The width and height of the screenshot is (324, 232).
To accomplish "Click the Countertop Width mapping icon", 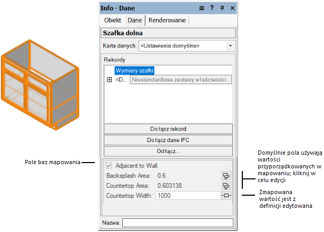I will (227, 196).
